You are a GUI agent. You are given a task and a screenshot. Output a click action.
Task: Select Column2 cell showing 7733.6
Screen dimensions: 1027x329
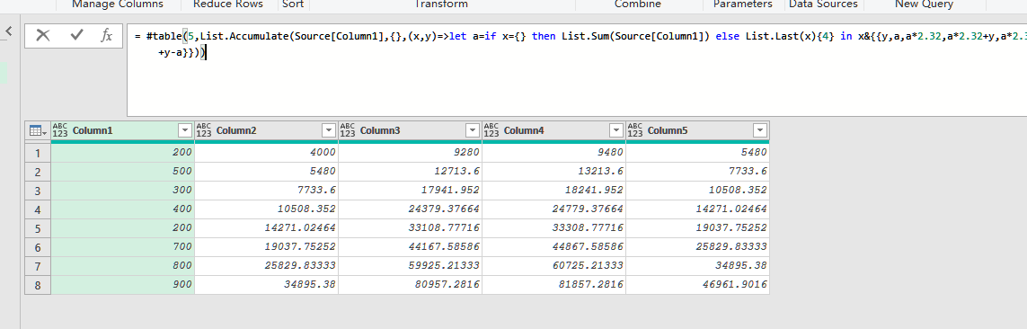point(267,191)
